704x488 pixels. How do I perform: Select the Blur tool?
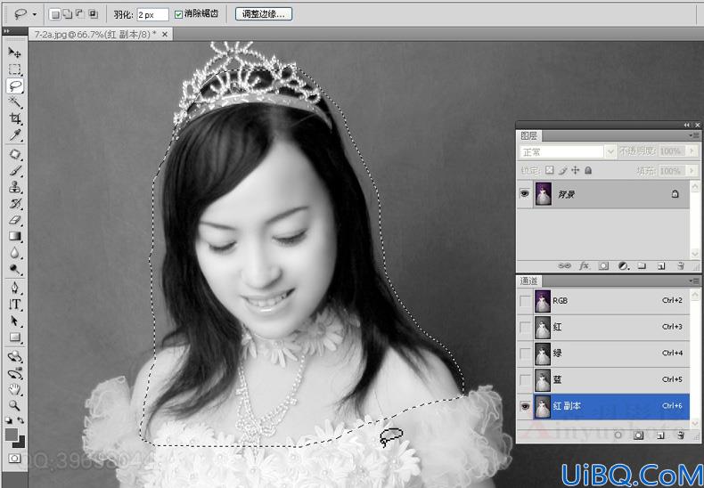point(14,253)
